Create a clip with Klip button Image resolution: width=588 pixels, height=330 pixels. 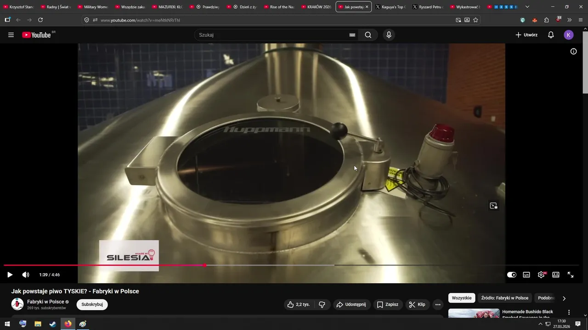(417, 304)
